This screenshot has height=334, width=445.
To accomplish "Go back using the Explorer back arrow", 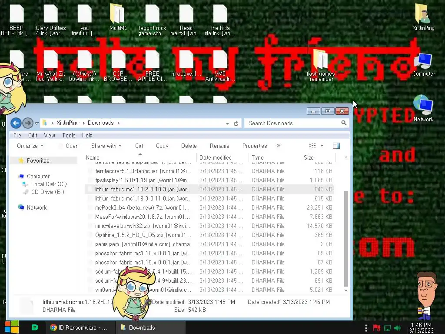I will point(16,123).
